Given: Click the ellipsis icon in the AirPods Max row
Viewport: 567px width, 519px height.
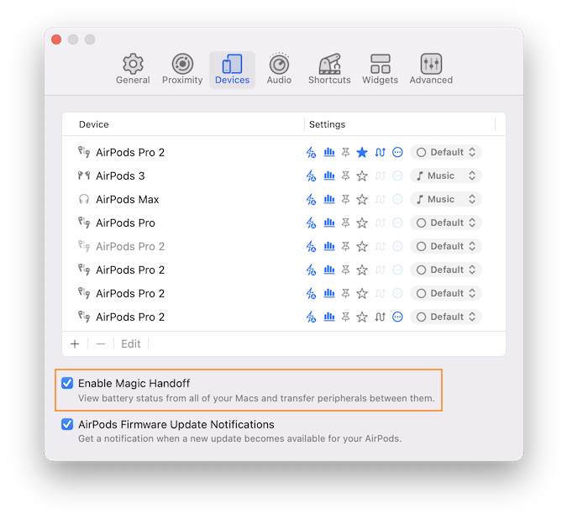Looking at the screenshot, I should [397, 200].
